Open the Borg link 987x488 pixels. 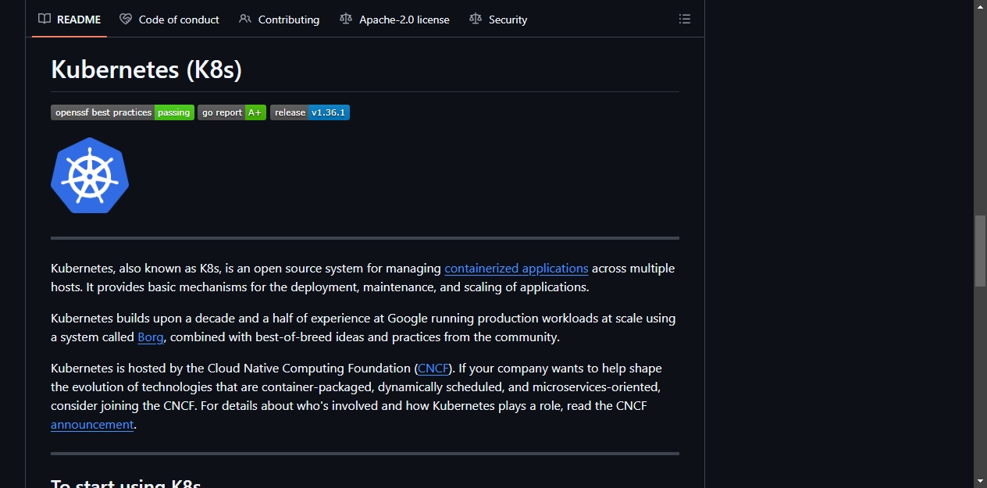point(151,337)
